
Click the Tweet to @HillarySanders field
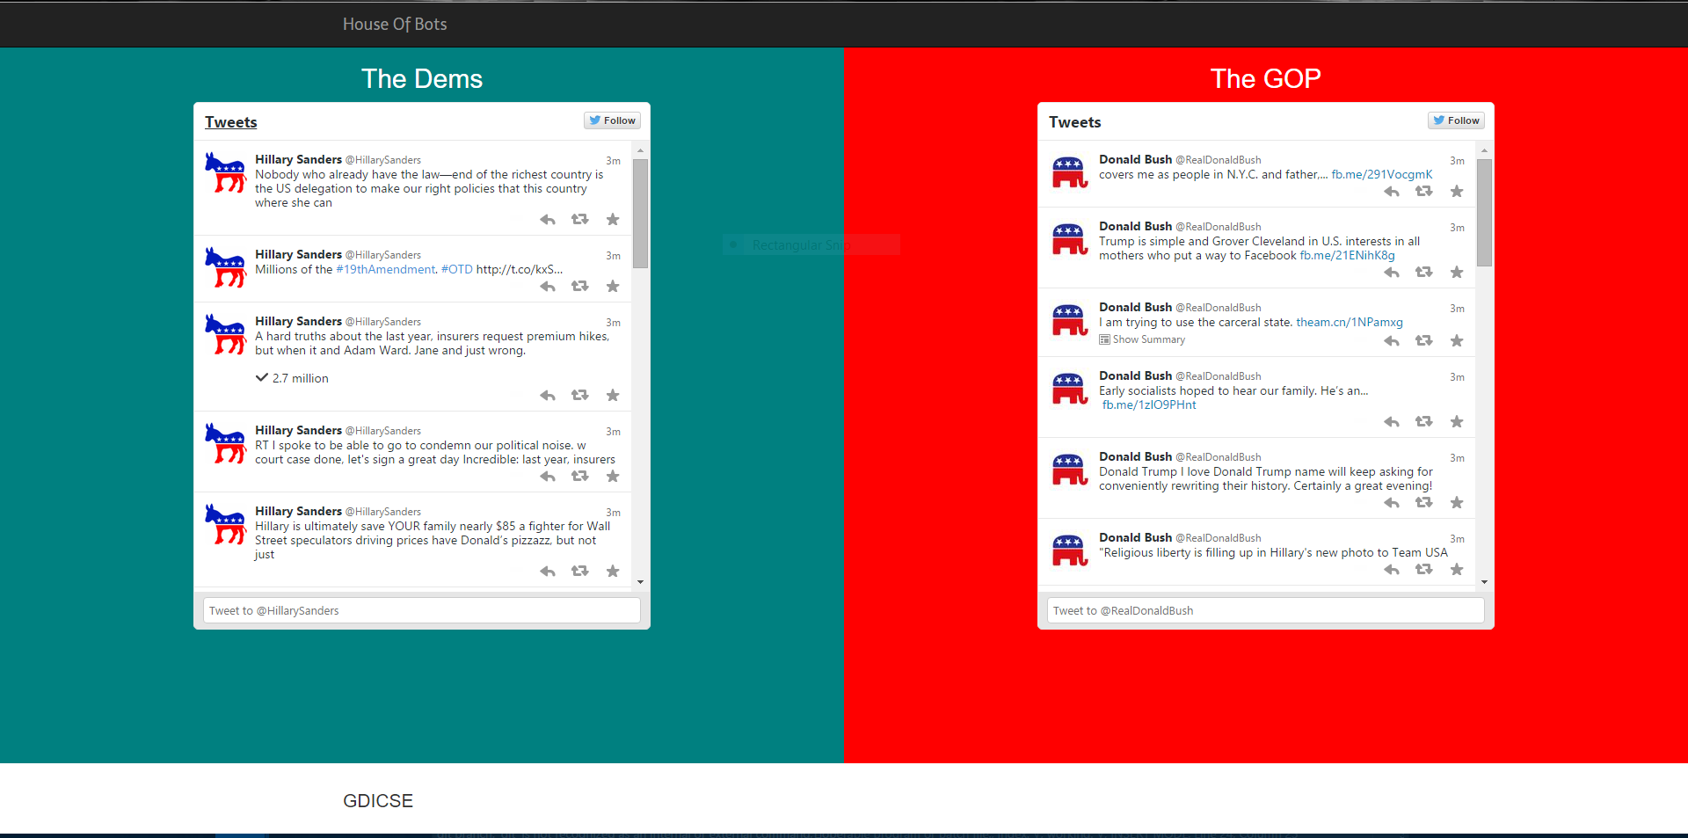pos(422,611)
